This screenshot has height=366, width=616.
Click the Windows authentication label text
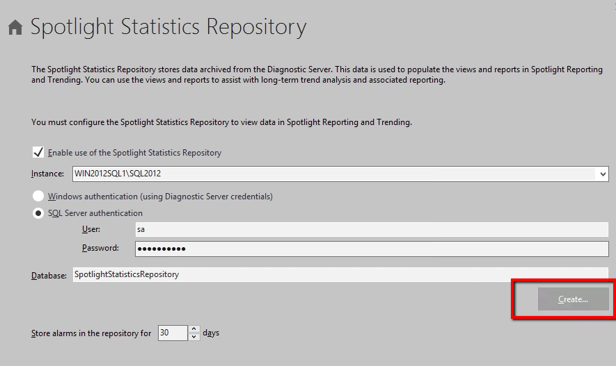(x=160, y=197)
